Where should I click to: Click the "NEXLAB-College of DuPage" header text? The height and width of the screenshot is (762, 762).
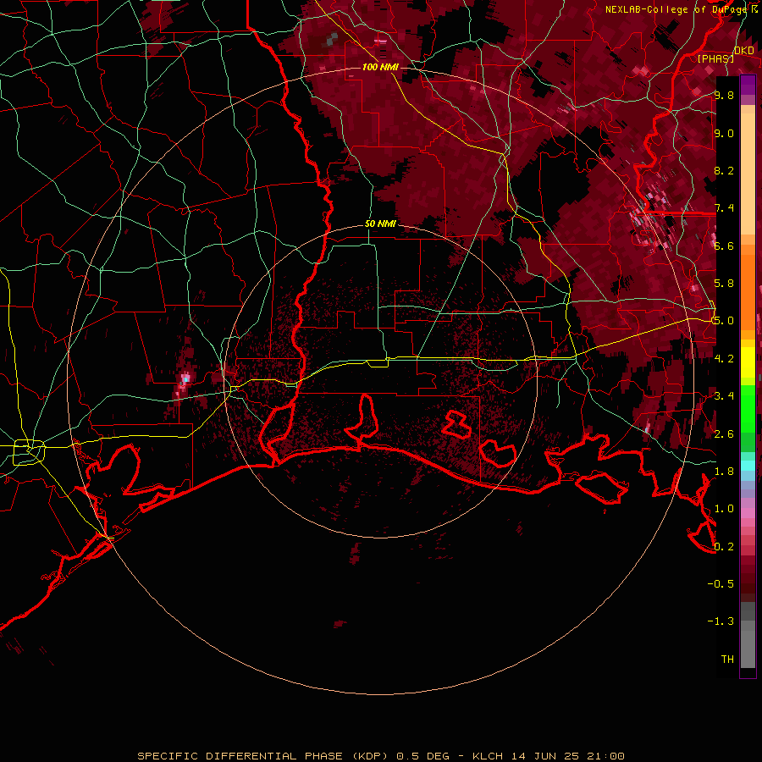click(x=675, y=9)
